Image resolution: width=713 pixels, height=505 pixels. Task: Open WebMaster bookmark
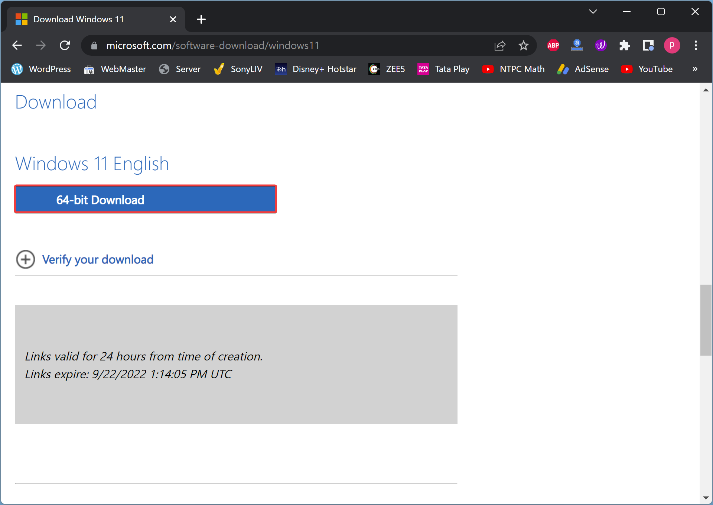pos(115,69)
